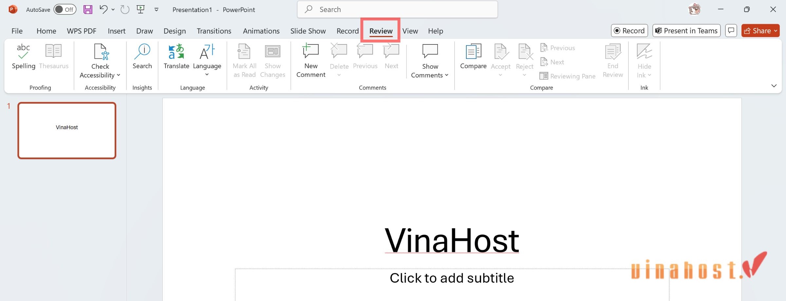Switch to the View tab
This screenshot has width=786, height=301.
[410, 31]
